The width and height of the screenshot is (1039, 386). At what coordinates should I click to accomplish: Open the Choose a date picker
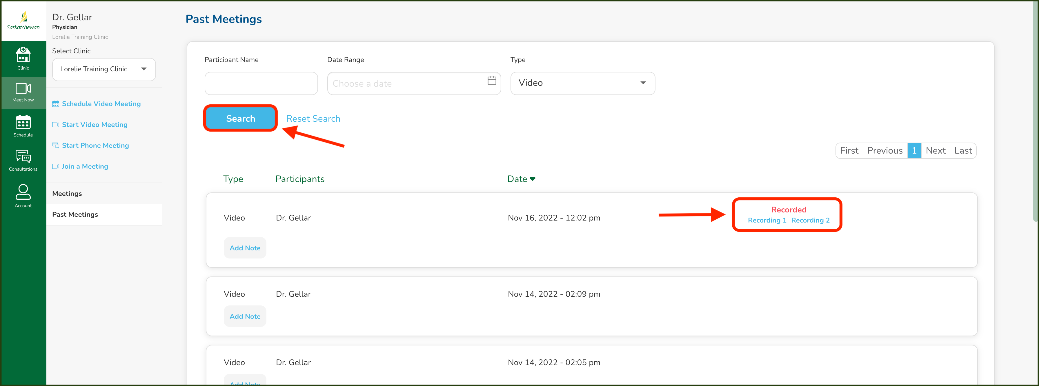[407, 83]
